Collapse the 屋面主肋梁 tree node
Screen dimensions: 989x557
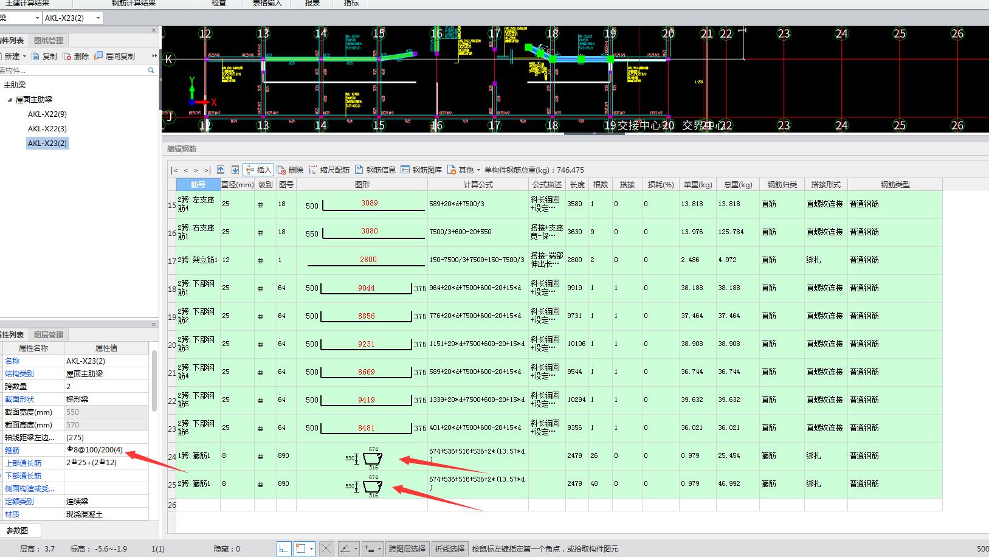(x=10, y=100)
